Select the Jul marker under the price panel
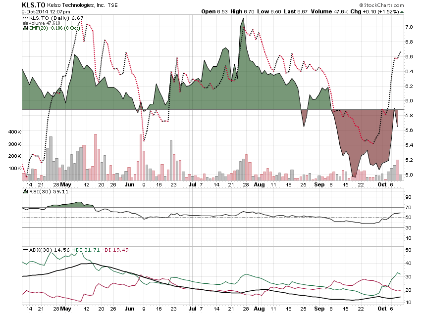Image resolution: width=421 pixels, height=313 pixels. coord(193,184)
